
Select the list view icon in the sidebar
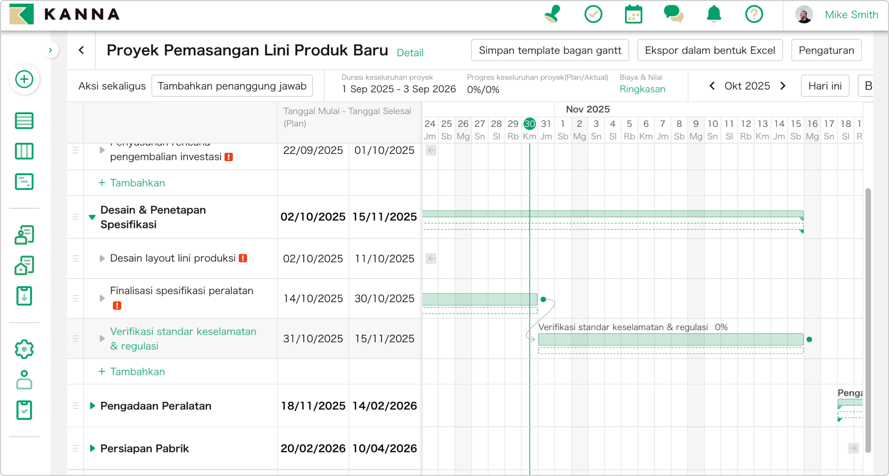click(24, 121)
